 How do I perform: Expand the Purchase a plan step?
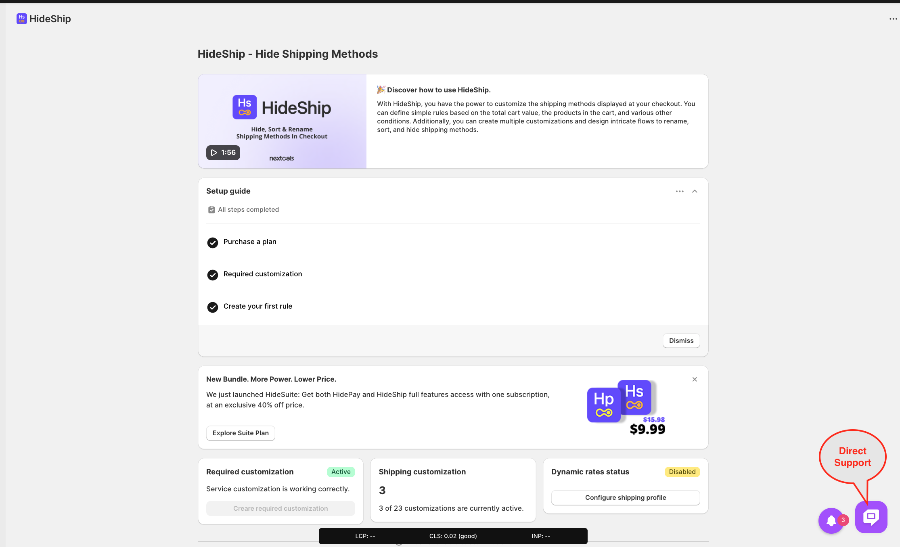point(250,242)
